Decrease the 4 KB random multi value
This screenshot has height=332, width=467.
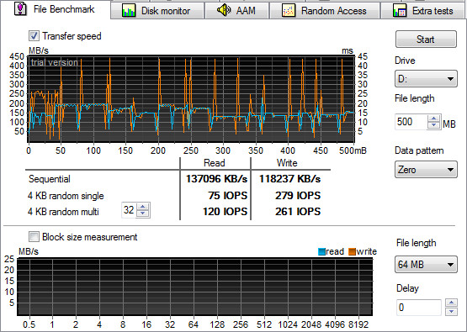143,213
